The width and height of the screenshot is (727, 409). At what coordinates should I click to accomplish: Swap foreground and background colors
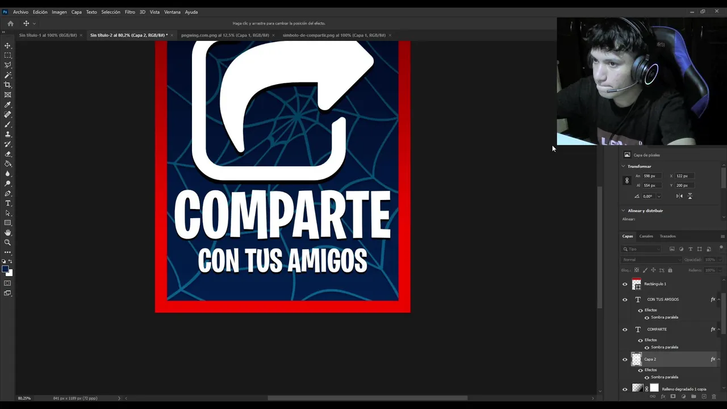coord(10,261)
